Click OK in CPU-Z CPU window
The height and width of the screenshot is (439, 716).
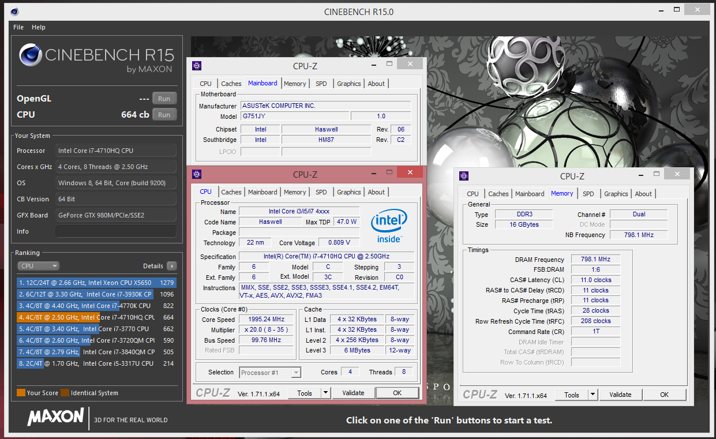tap(397, 393)
